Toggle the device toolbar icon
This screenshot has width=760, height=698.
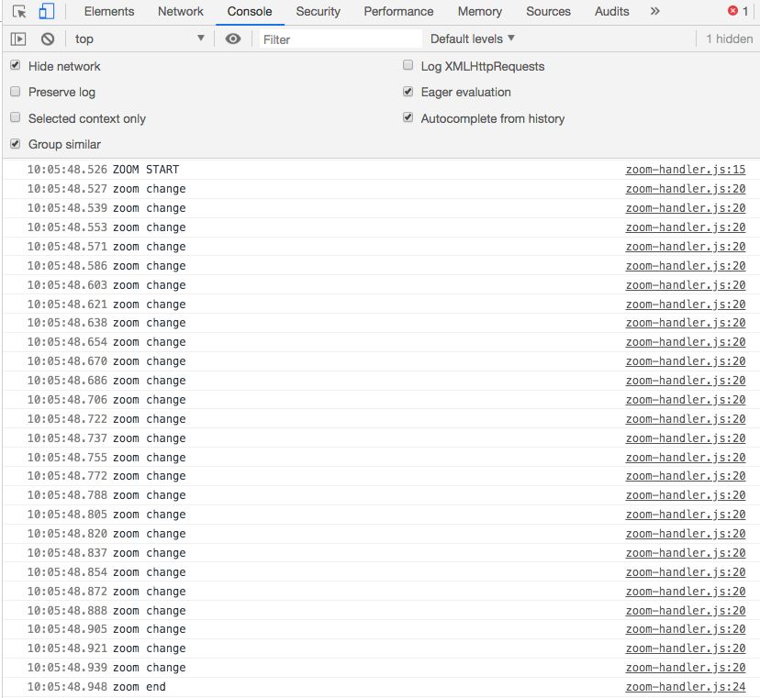pyautogui.click(x=46, y=11)
